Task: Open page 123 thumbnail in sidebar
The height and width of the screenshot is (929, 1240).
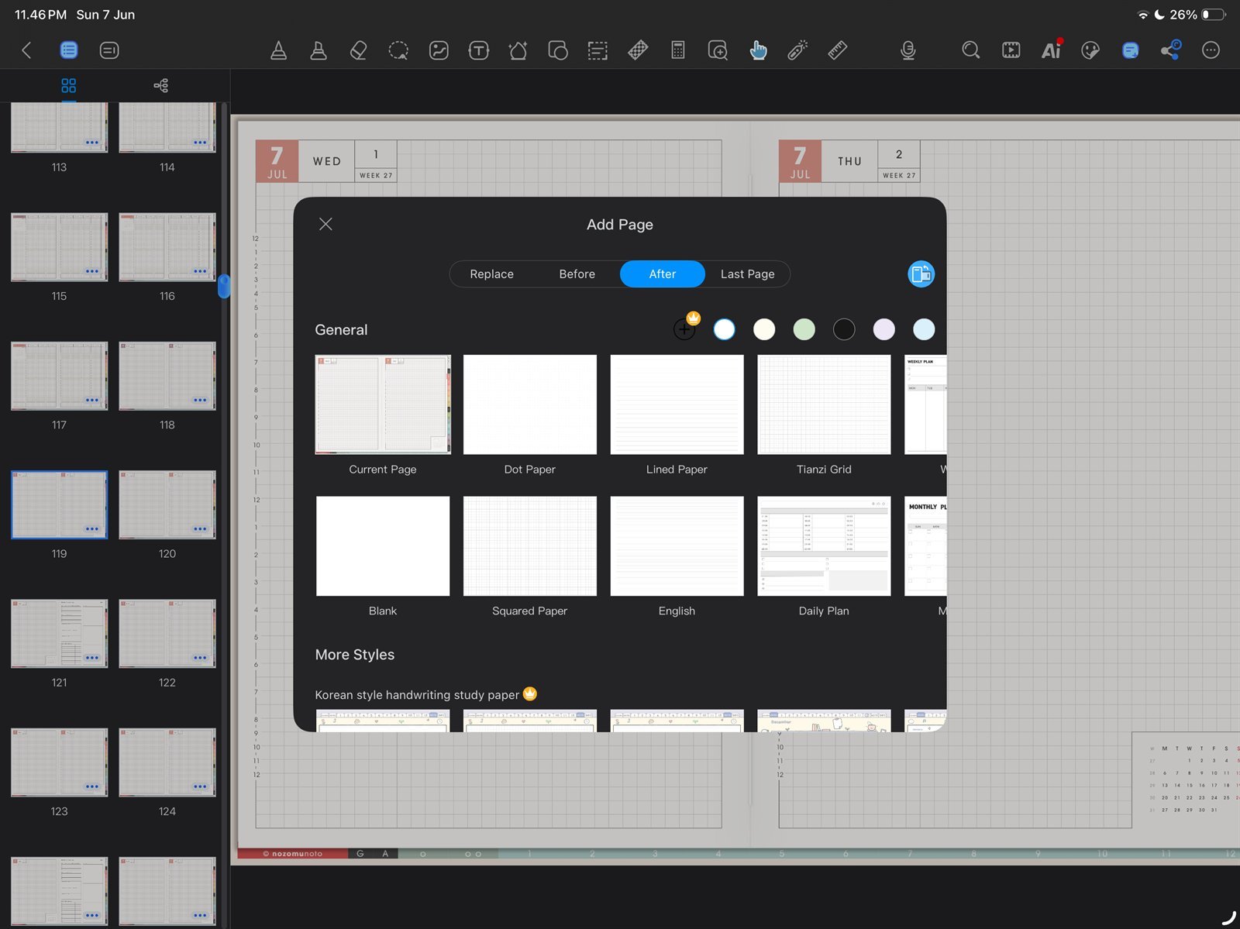Action: (x=59, y=762)
